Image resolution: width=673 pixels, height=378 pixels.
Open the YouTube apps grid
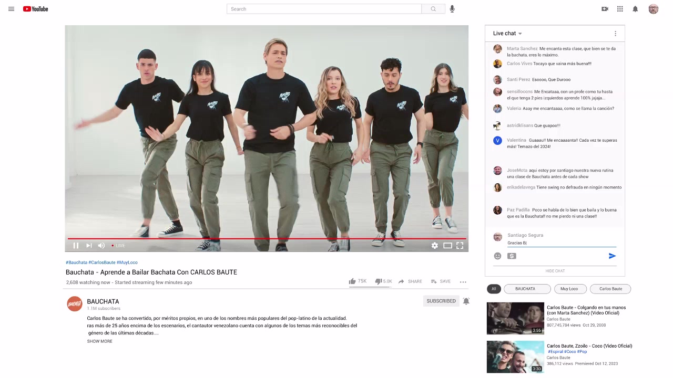(620, 9)
